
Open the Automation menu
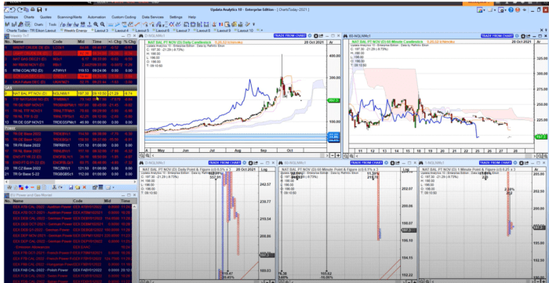pos(96,17)
